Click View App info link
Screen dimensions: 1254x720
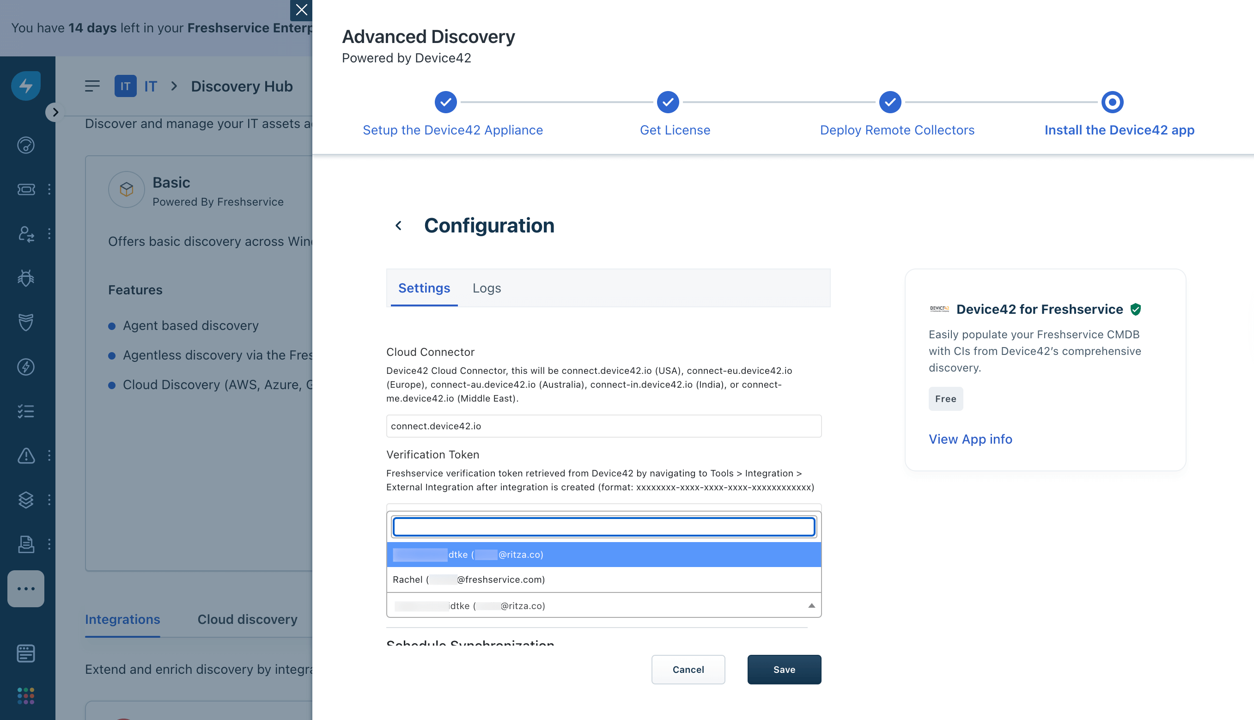click(x=970, y=439)
